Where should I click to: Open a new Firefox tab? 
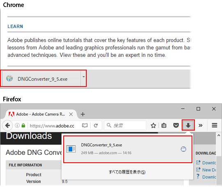pyautogui.click(x=83, y=114)
